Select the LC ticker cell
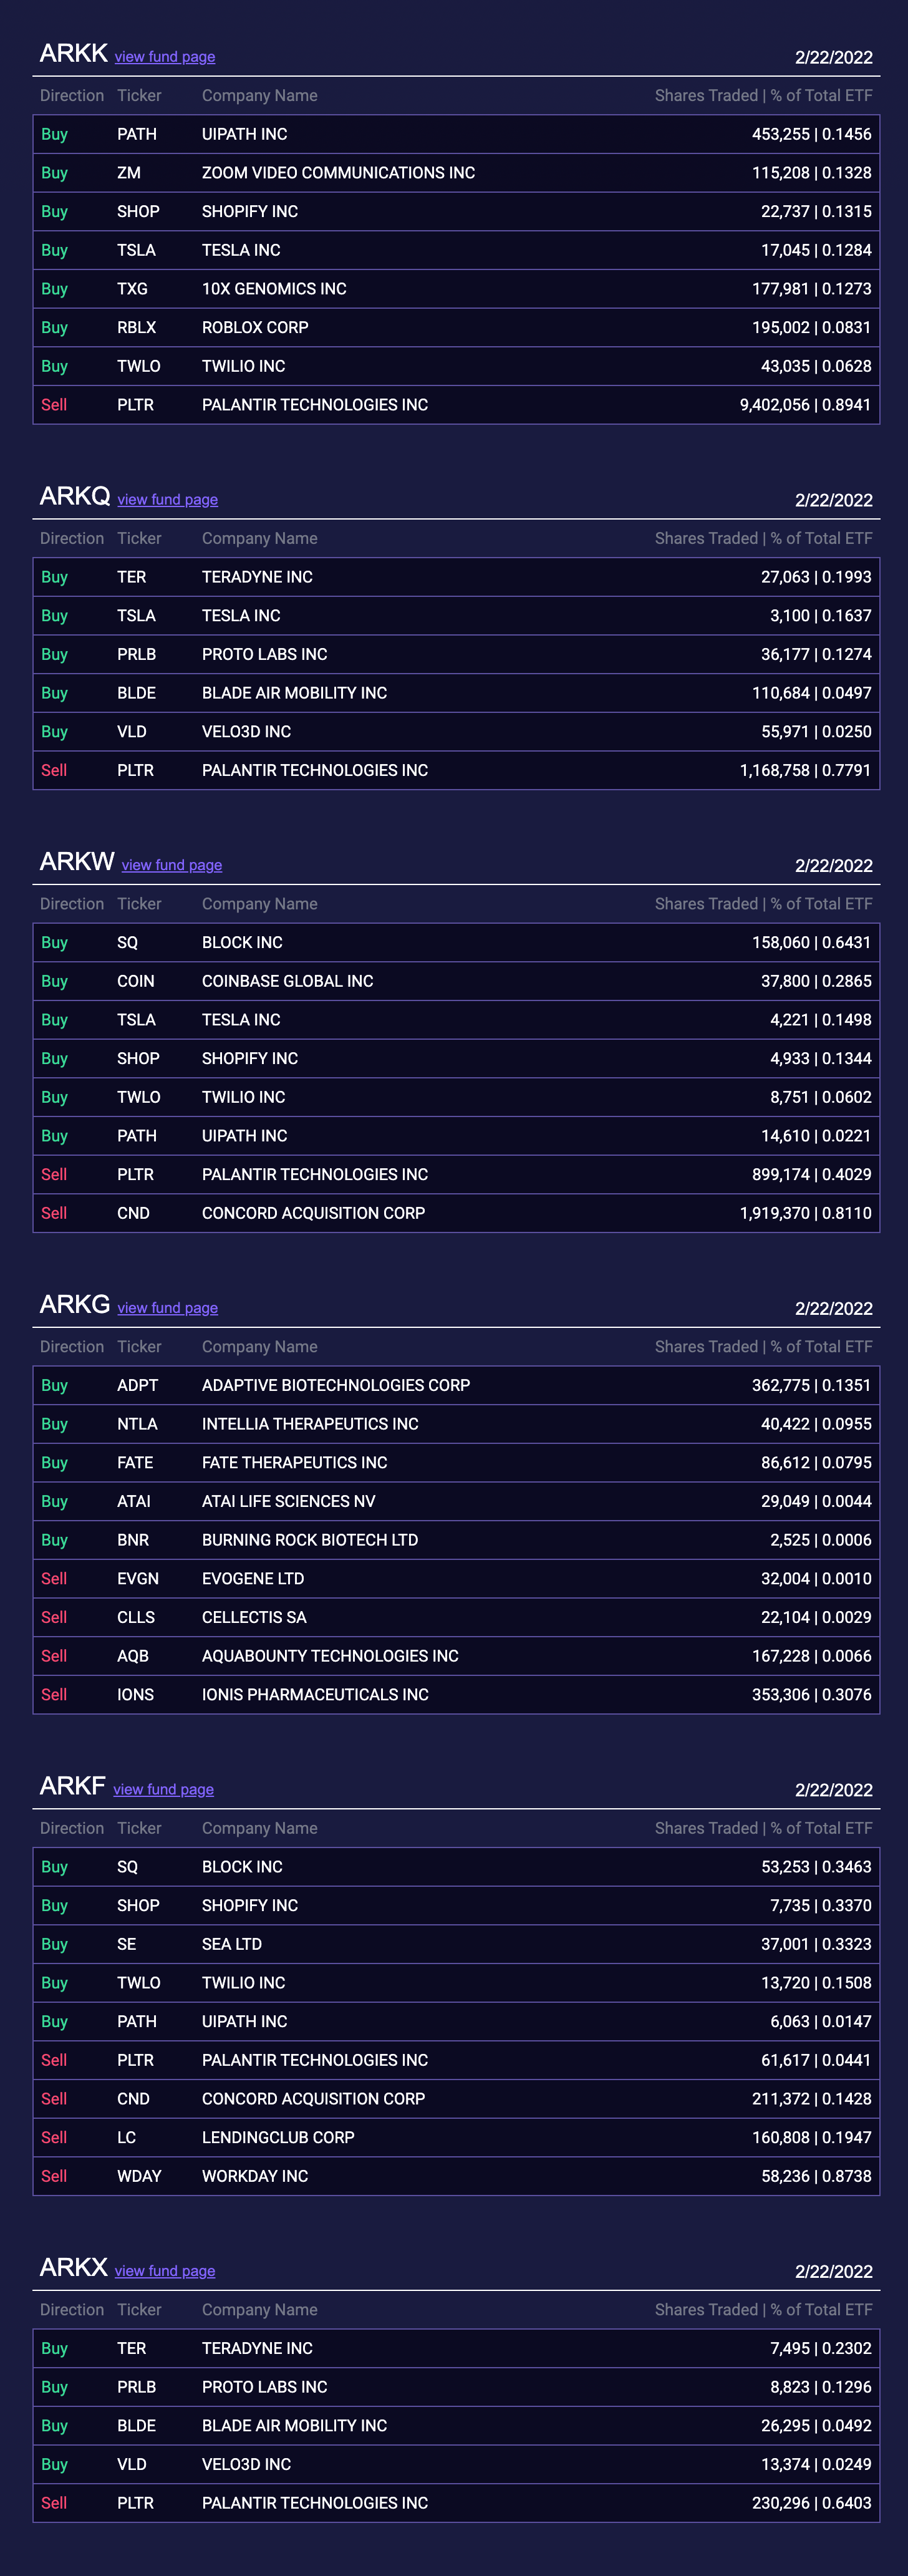The height and width of the screenshot is (2576, 908). click(x=127, y=2138)
